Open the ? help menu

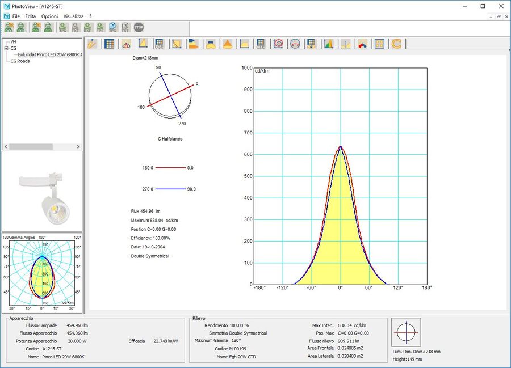coord(90,16)
